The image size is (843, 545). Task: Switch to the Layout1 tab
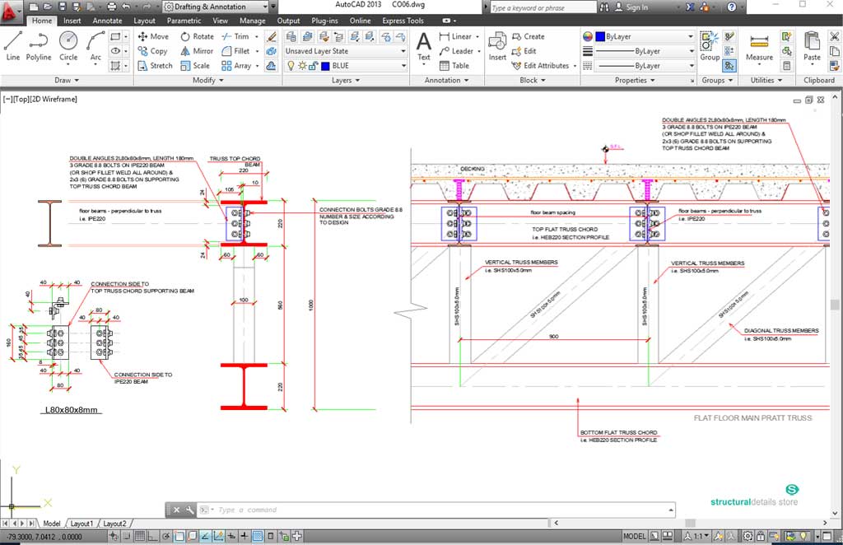tap(82, 523)
